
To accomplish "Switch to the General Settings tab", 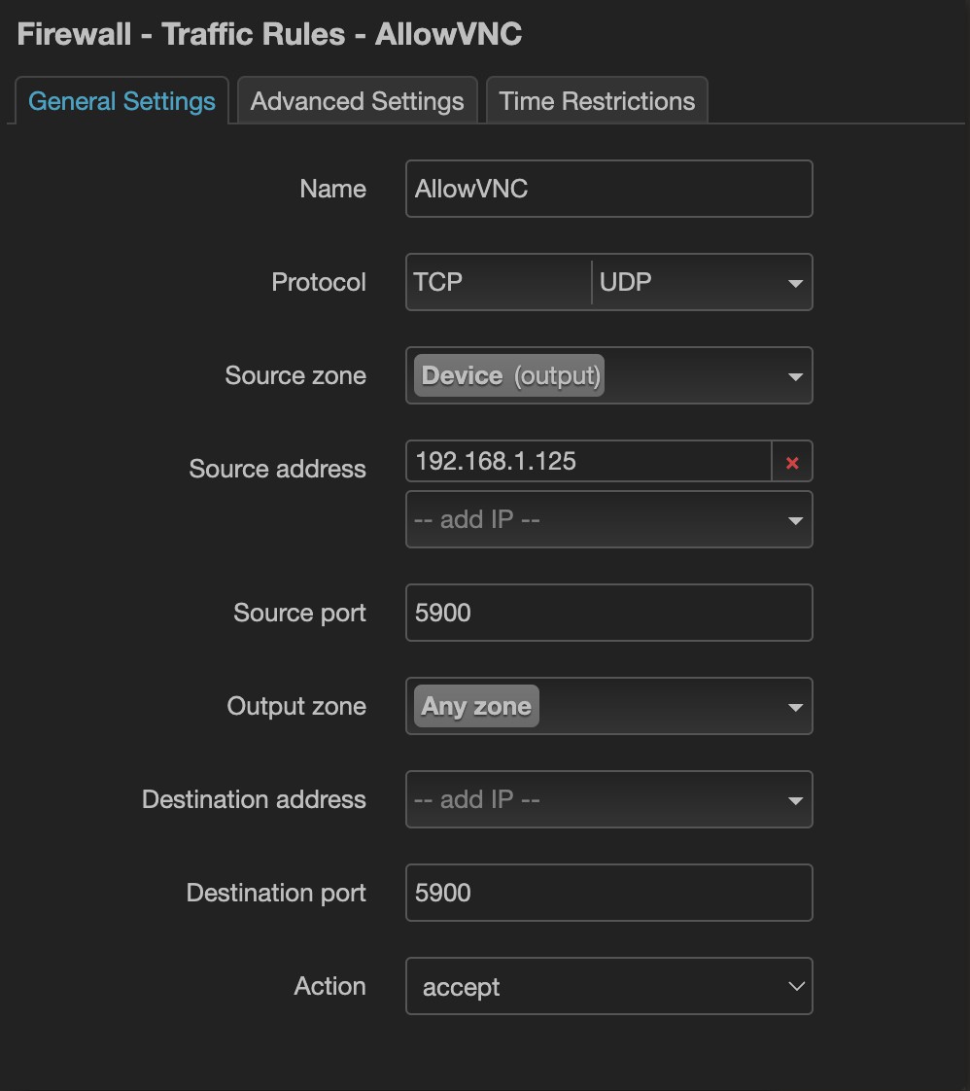I will click(121, 101).
